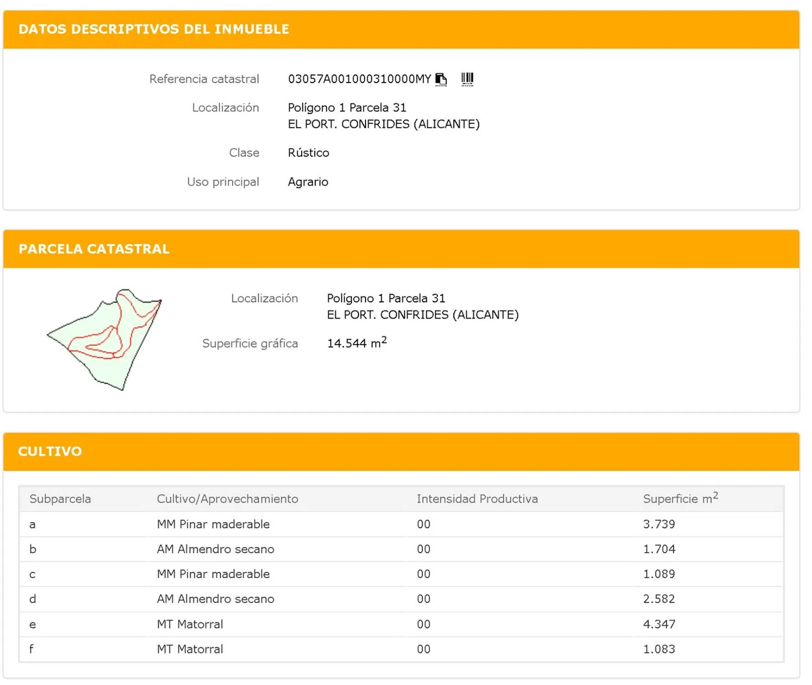Viewport: 812px width, 685px height.
Task: Select the 'Subparcela' column header
Action: (x=60, y=499)
